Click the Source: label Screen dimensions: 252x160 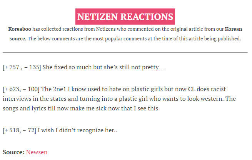coord(14,152)
